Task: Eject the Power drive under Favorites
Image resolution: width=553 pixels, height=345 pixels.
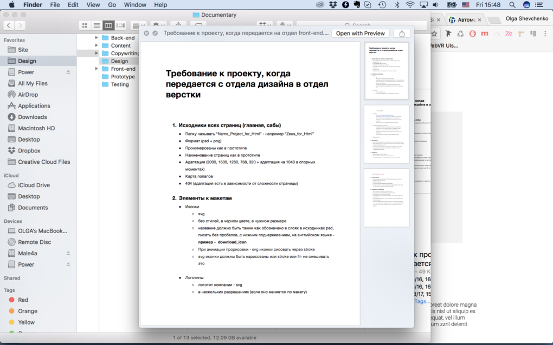Action: (68, 72)
